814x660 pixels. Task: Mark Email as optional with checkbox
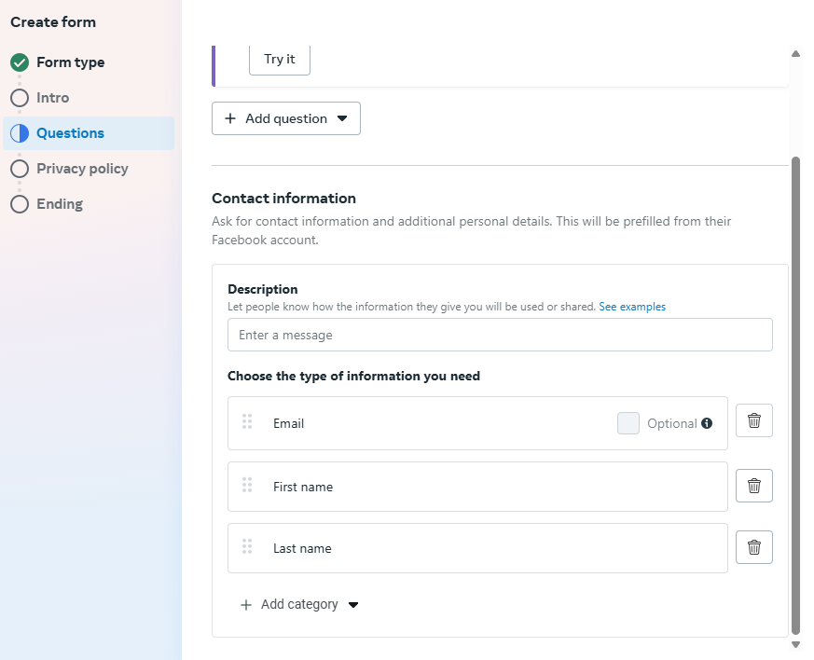point(628,423)
